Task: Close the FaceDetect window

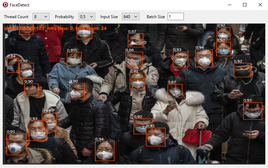Action: pyautogui.click(x=260, y=5)
